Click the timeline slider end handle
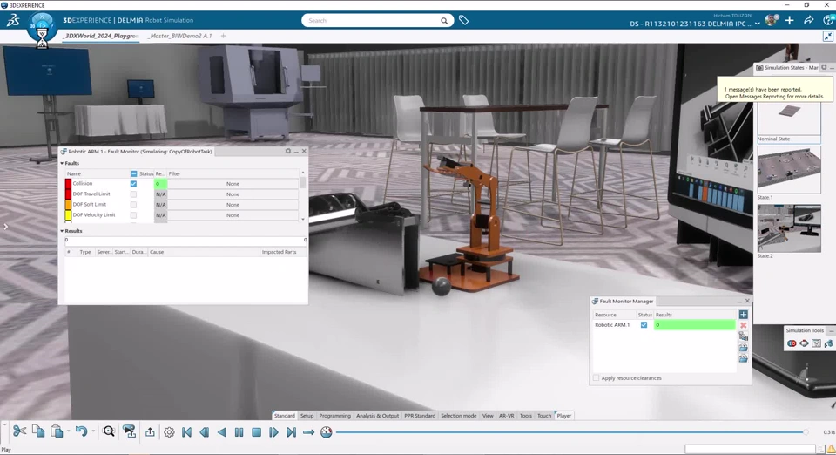 pyautogui.click(x=806, y=432)
